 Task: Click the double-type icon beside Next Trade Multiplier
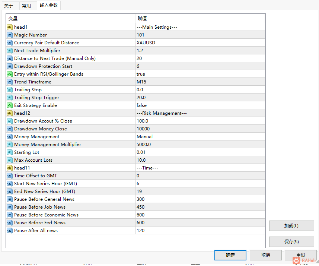[x=10, y=51]
